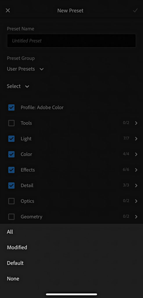Open Light settings via its chevron arrow
143x298 pixels.
coord(136,139)
